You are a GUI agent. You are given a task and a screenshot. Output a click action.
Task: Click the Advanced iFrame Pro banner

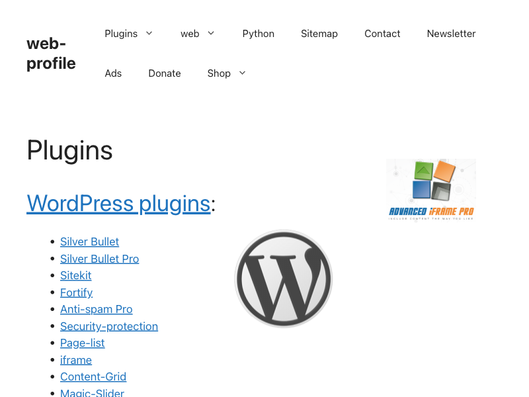pos(431,190)
